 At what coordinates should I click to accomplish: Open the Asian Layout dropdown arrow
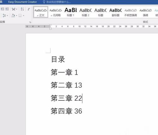(16, 9)
